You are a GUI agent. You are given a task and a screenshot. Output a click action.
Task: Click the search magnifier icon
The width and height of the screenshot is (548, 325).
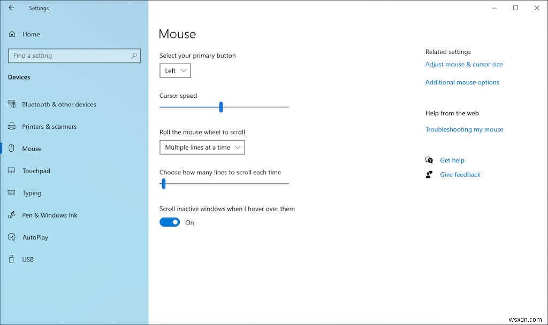134,56
